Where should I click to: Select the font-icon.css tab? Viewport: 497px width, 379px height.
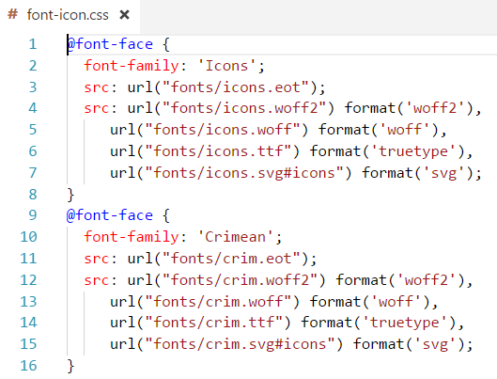point(70,15)
